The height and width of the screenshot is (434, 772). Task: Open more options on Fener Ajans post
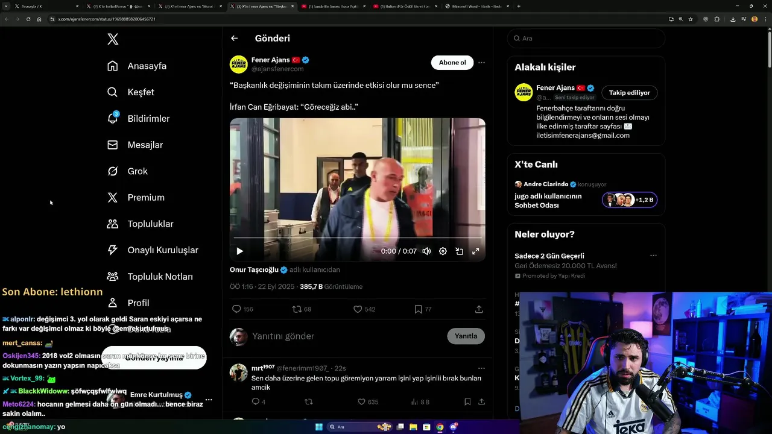(481, 63)
